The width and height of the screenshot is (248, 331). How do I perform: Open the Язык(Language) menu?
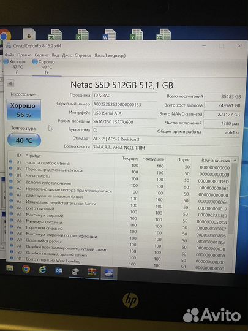[110, 56]
